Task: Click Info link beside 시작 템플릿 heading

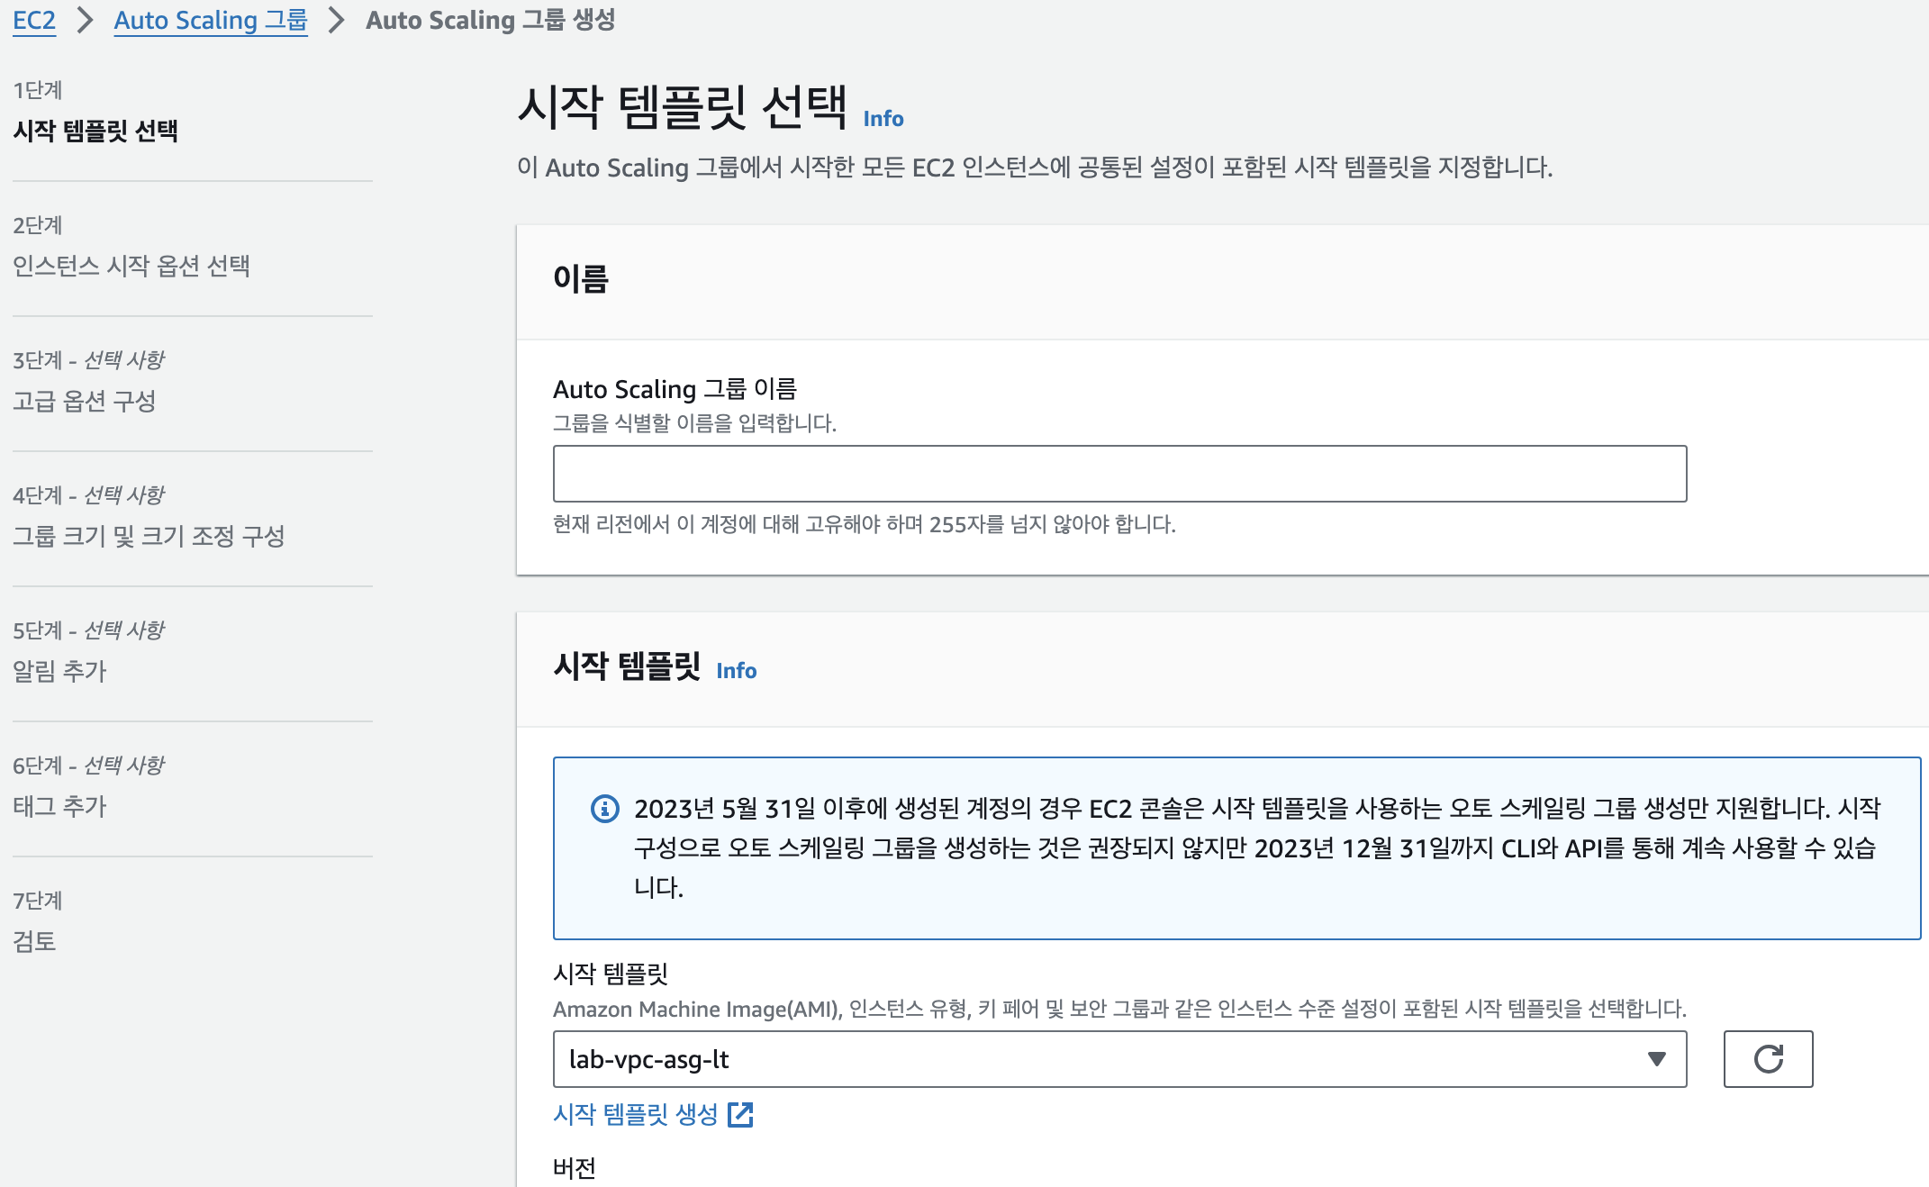Action: 736,671
